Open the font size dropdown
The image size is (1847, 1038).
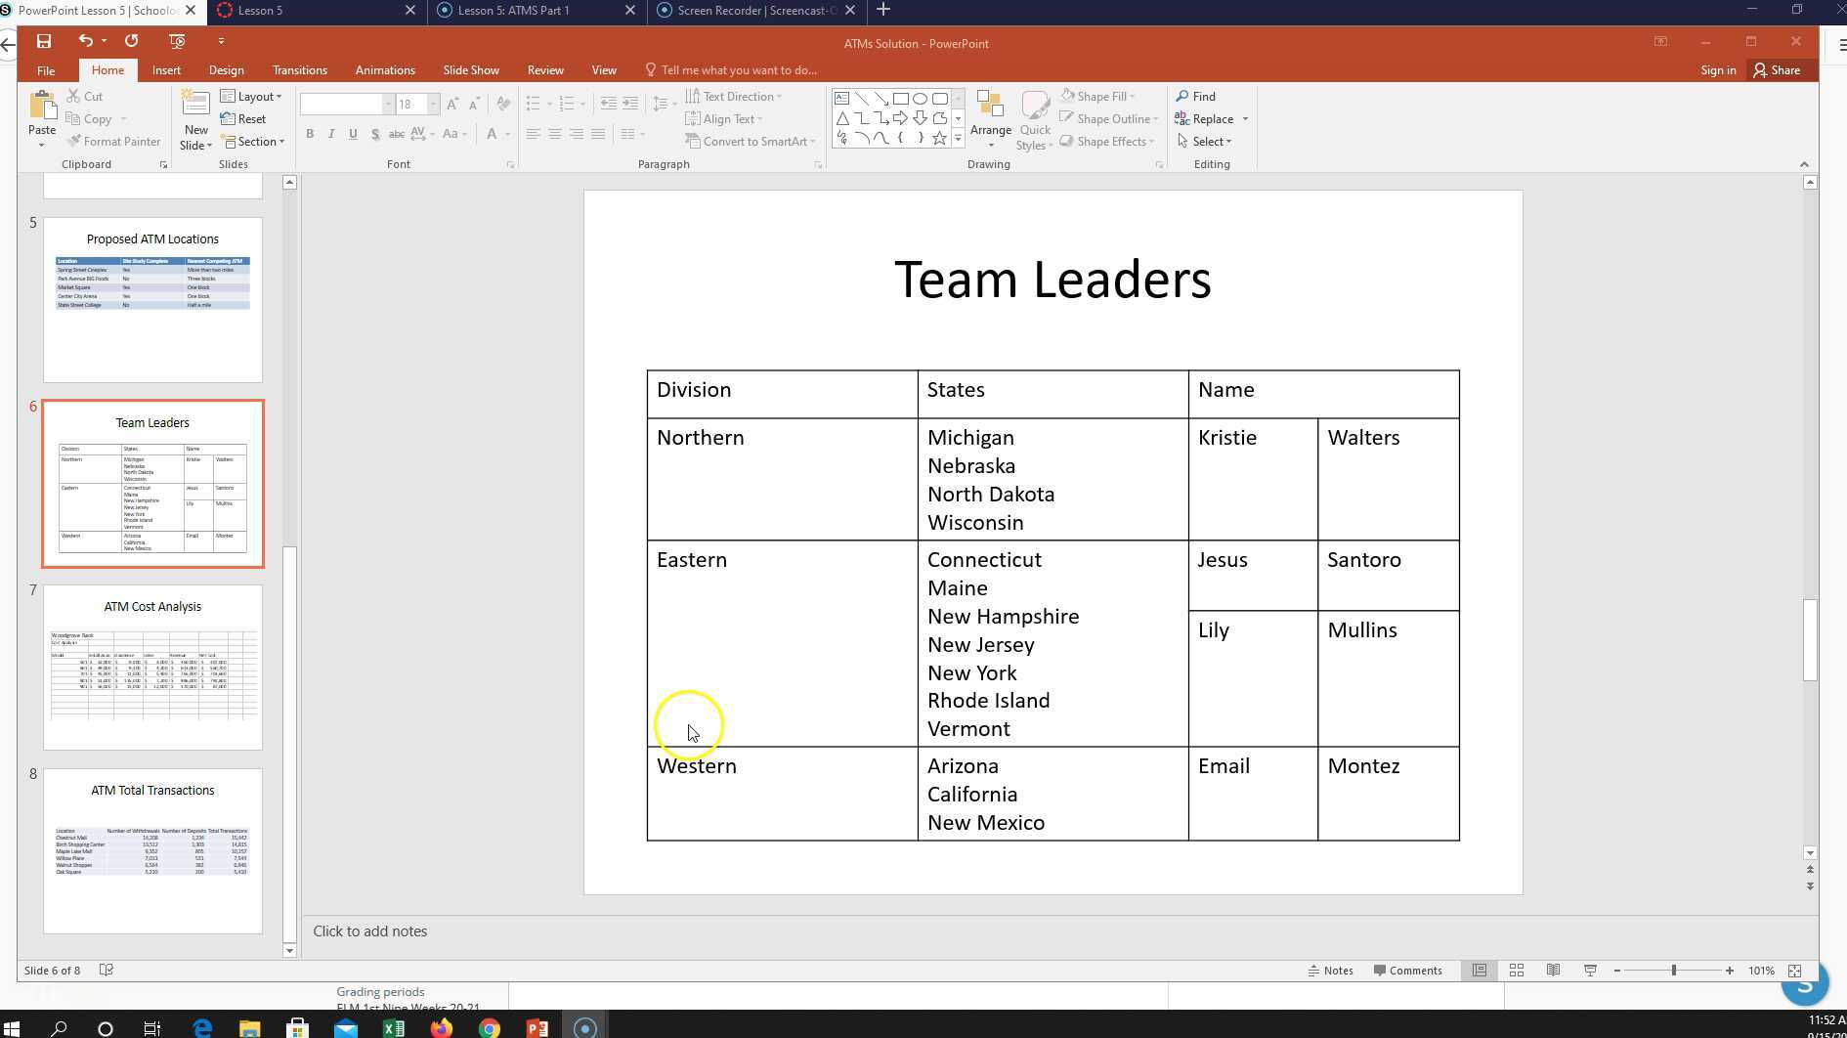point(433,105)
